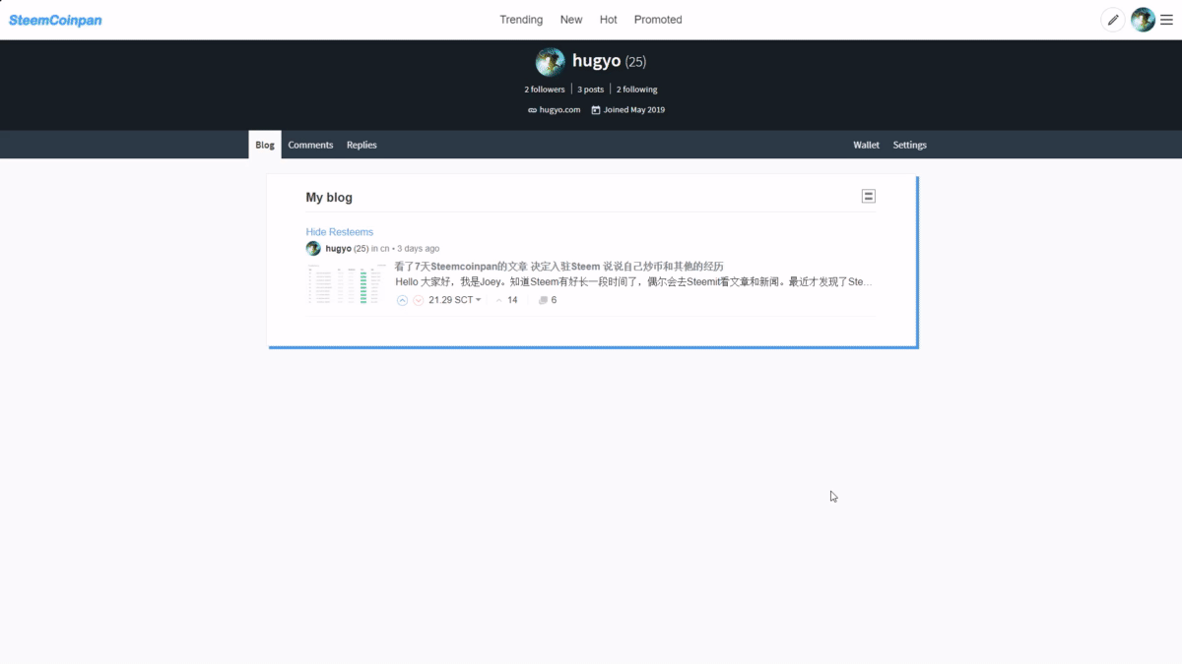Open the user avatar menu in header
1182x664 pixels.
pyautogui.click(x=1143, y=20)
